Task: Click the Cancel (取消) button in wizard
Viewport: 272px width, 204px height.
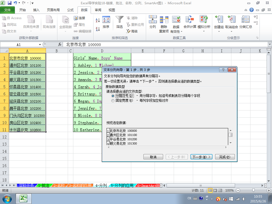Action: coord(153,157)
